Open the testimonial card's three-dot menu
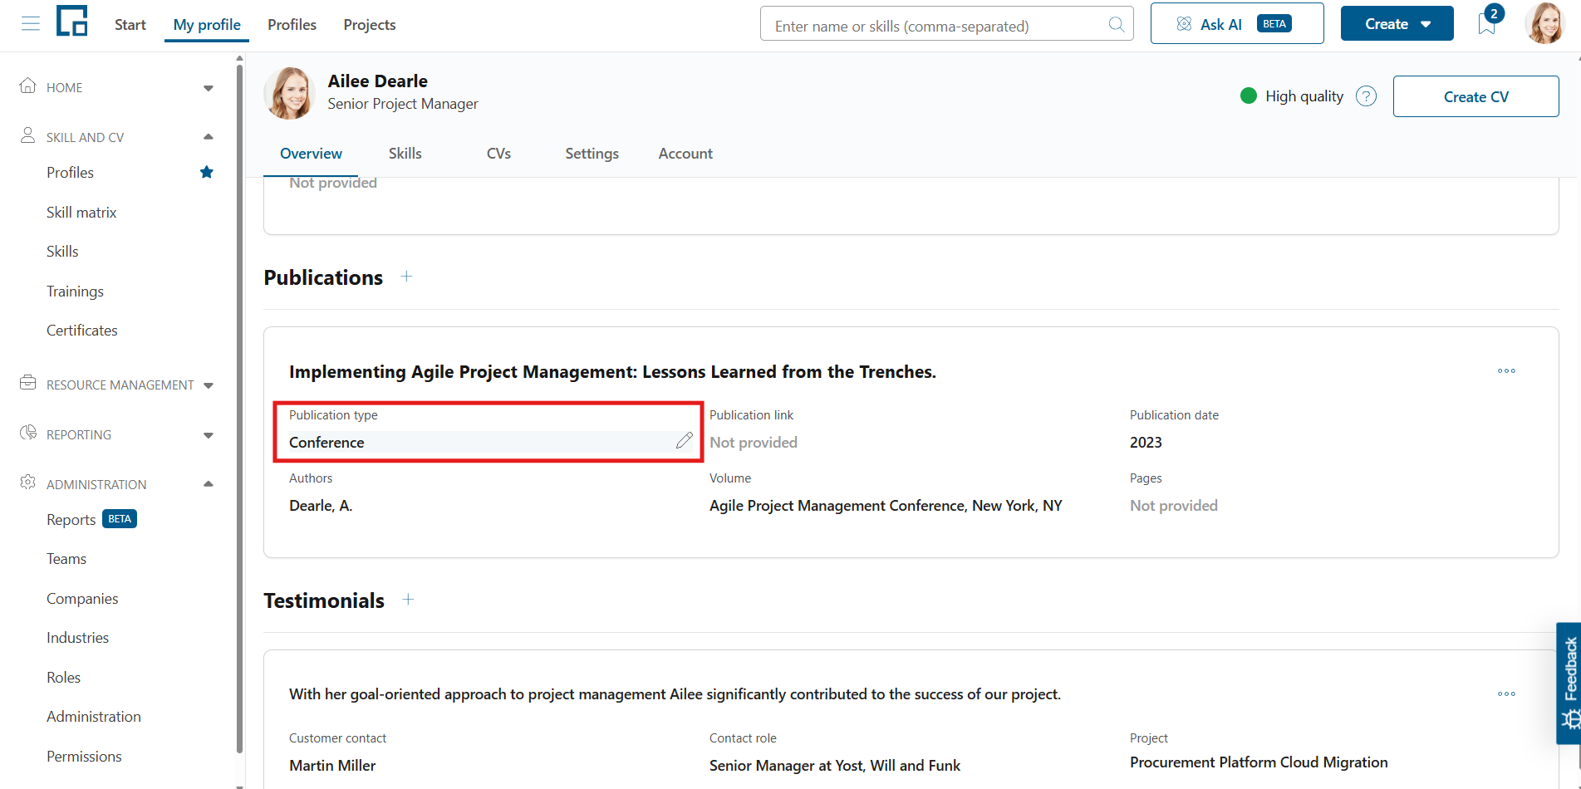1581x789 pixels. (x=1506, y=694)
